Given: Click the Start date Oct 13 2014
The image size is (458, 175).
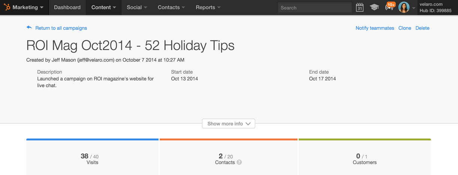Looking at the screenshot, I should pyautogui.click(x=184, y=78).
